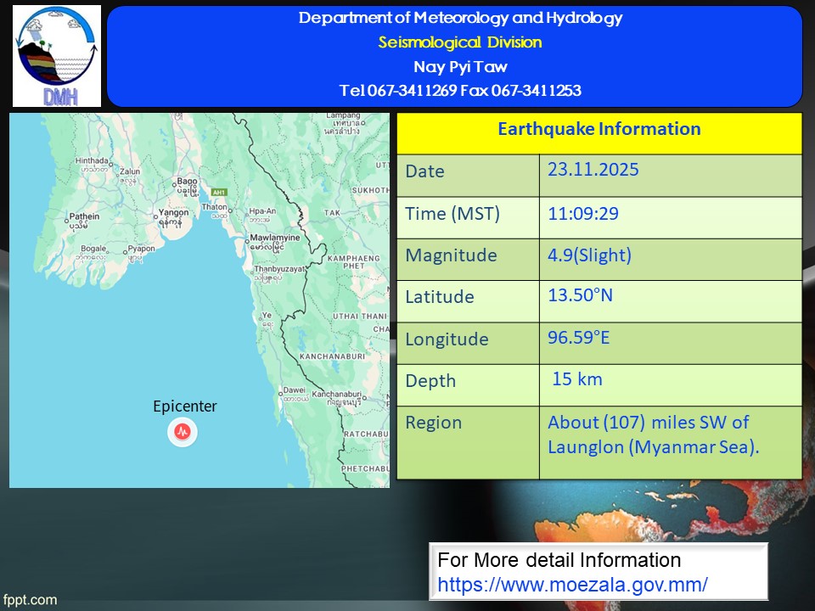The image size is (815, 611).
Task: Click the magnitude value 4.9(Slight)
Action: tap(589, 255)
